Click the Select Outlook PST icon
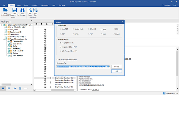179x117 pixels. click(x=5, y=10)
